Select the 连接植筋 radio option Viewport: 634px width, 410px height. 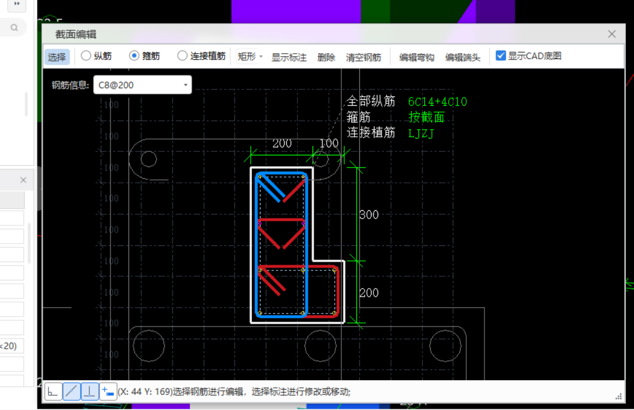(x=202, y=56)
